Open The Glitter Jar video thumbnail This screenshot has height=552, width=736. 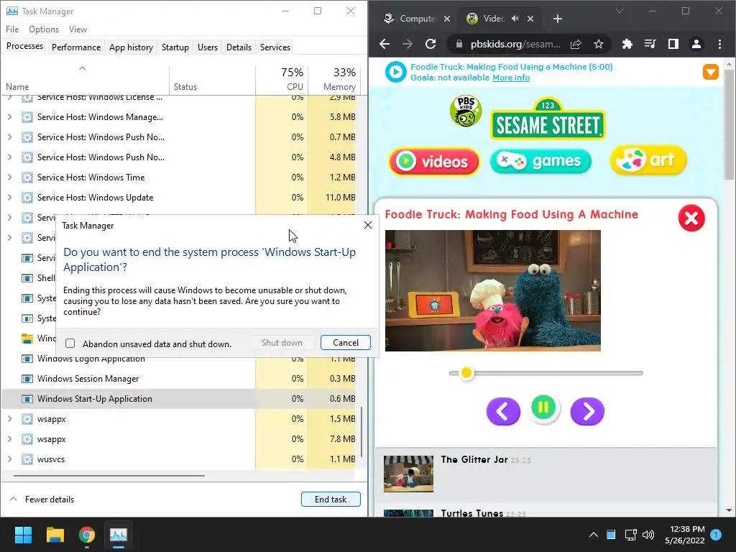pos(408,474)
